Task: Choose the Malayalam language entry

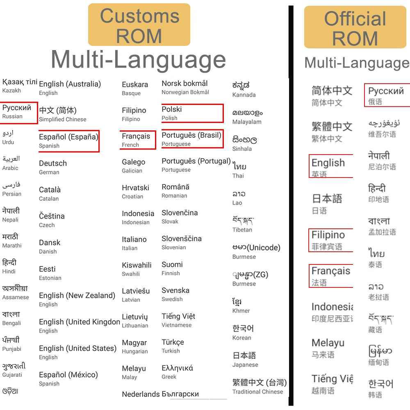Action: tap(248, 116)
